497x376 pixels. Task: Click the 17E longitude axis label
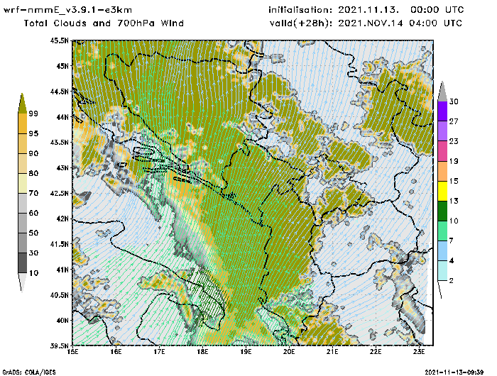(160, 352)
